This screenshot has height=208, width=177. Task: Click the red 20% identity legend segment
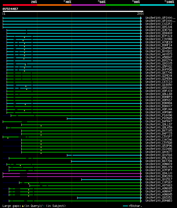pyautogui.click(x=20, y=5)
